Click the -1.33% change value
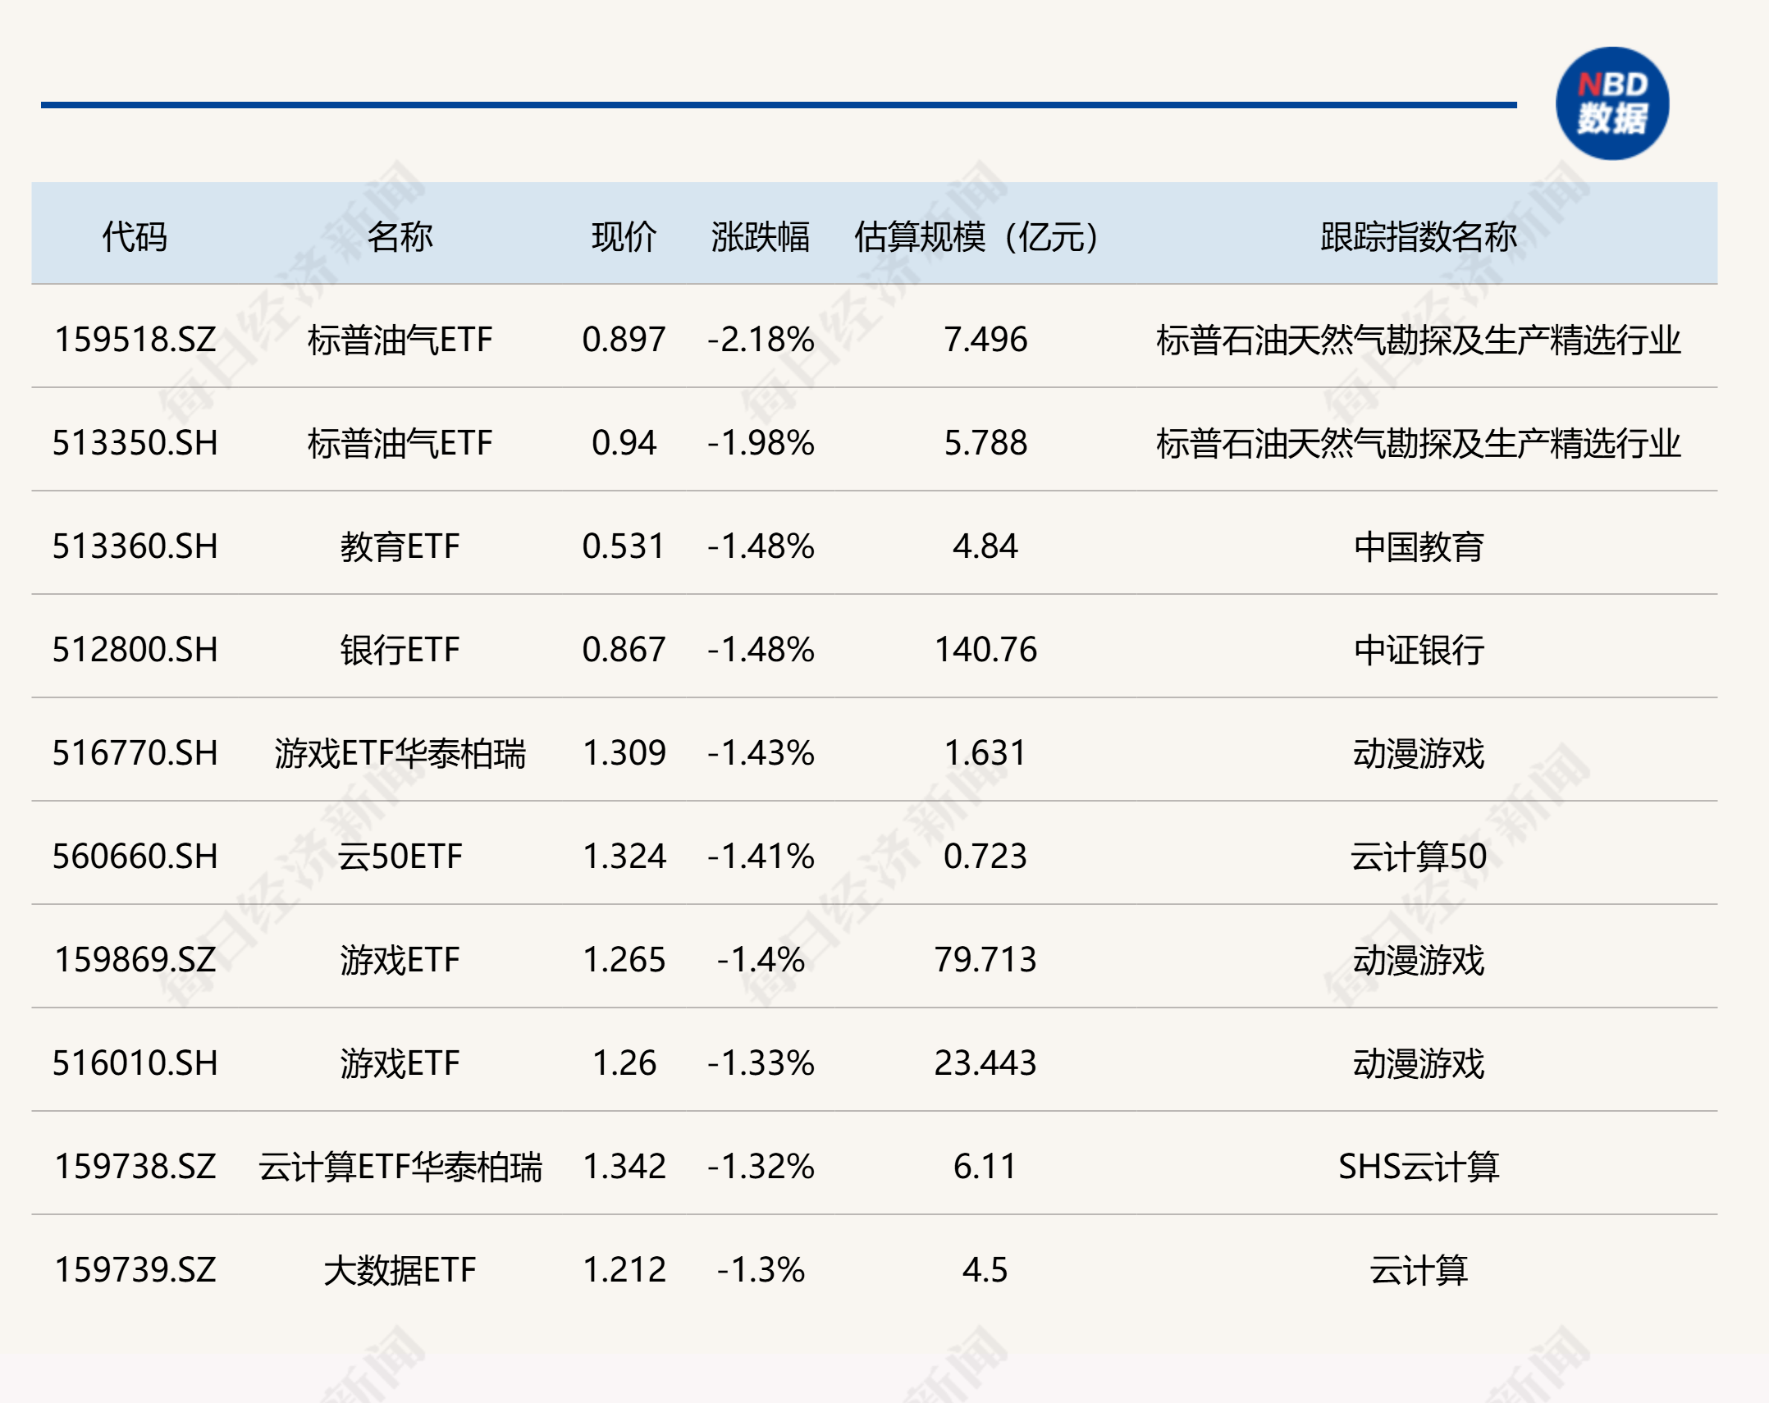 761,1063
